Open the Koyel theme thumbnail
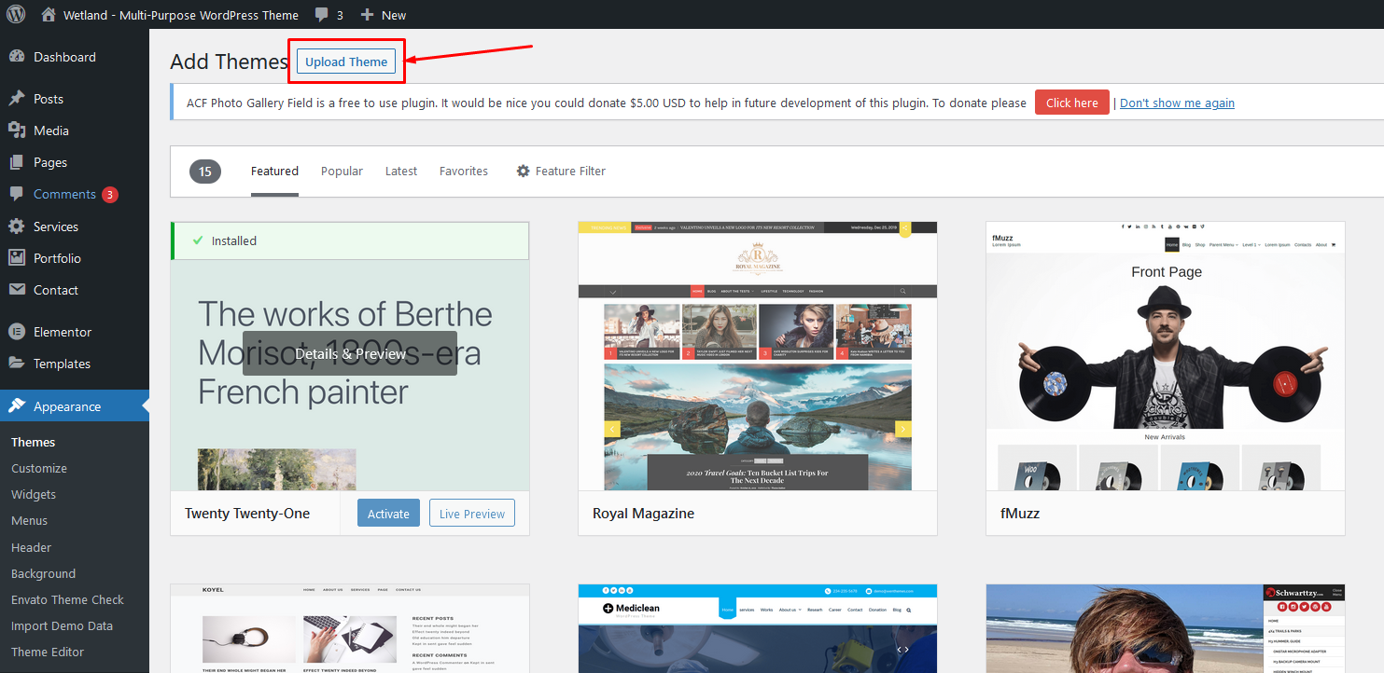The height and width of the screenshot is (673, 1384). coord(350,628)
